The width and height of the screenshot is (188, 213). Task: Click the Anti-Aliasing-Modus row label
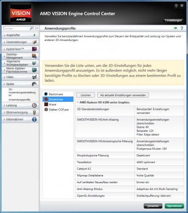coord(90,189)
